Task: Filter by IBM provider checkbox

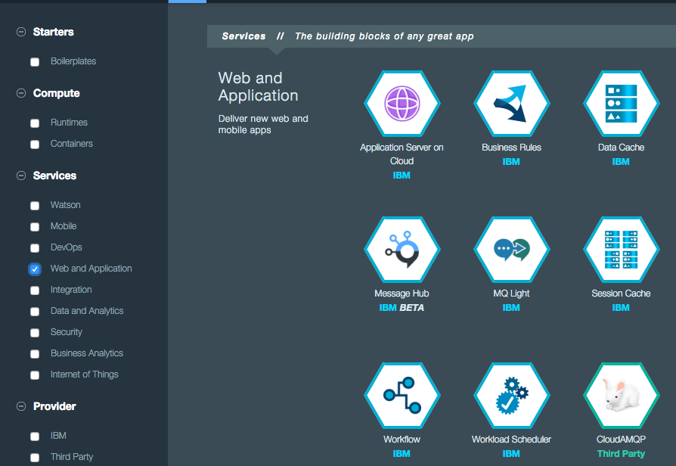Action: pos(35,436)
